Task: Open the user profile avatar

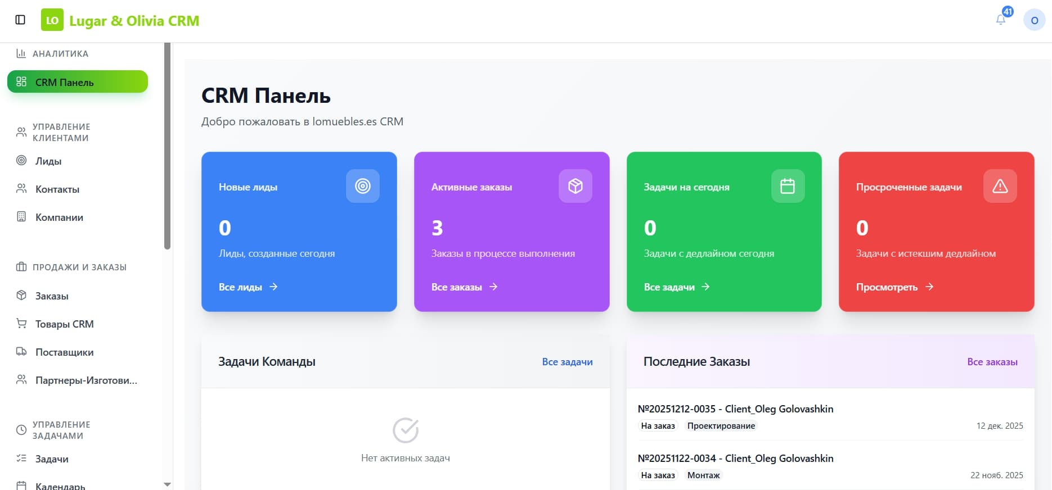Action: pos(1034,20)
